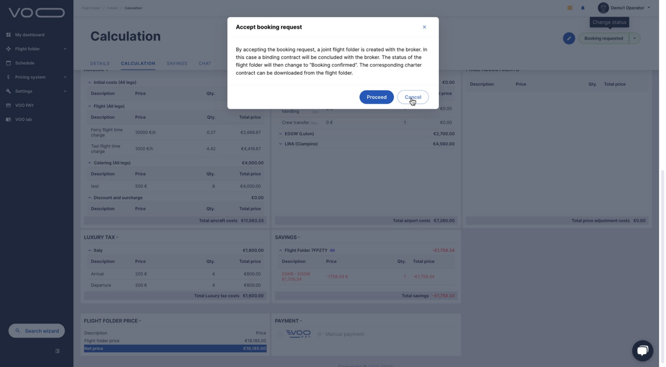Open My dashboard from the sidebar
666x367 pixels.
point(29,35)
